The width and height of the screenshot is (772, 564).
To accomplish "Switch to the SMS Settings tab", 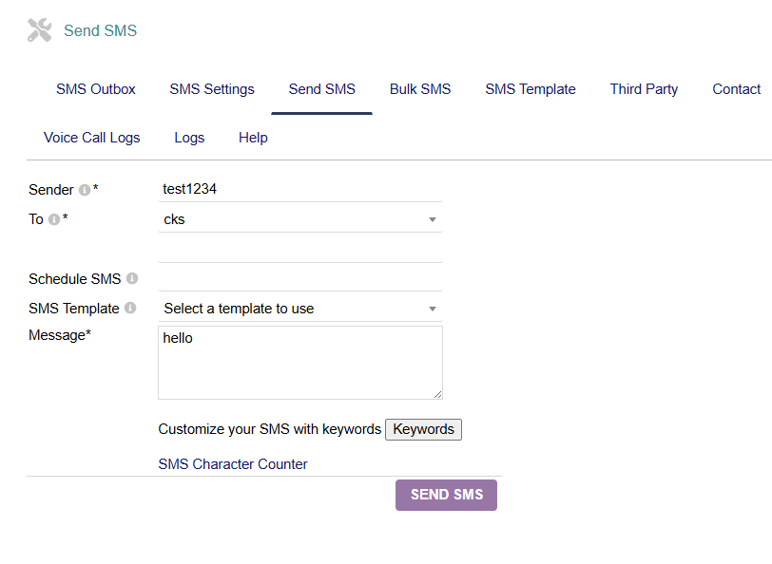I will (212, 89).
